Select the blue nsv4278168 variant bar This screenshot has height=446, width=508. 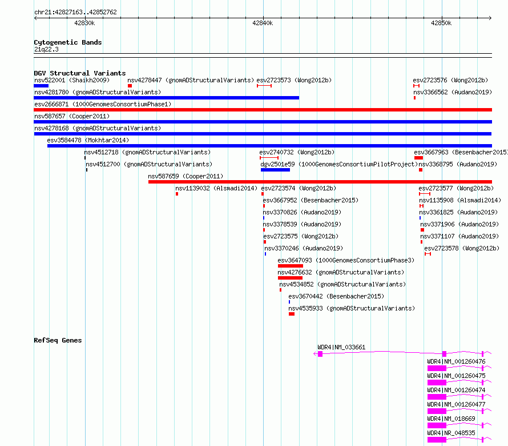[263, 134]
